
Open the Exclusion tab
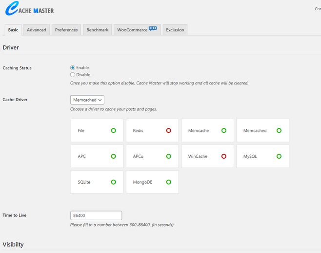pos(175,30)
